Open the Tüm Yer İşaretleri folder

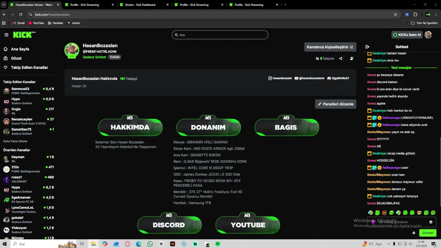pyautogui.click(x=424, y=23)
